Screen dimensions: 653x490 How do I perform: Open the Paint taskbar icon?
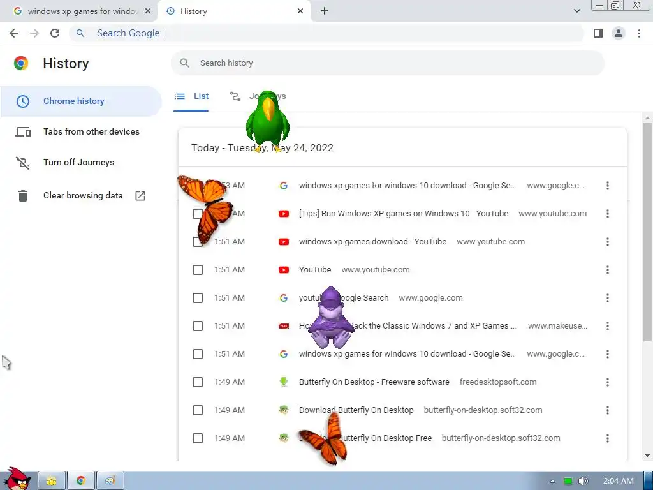click(x=110, y=480)
